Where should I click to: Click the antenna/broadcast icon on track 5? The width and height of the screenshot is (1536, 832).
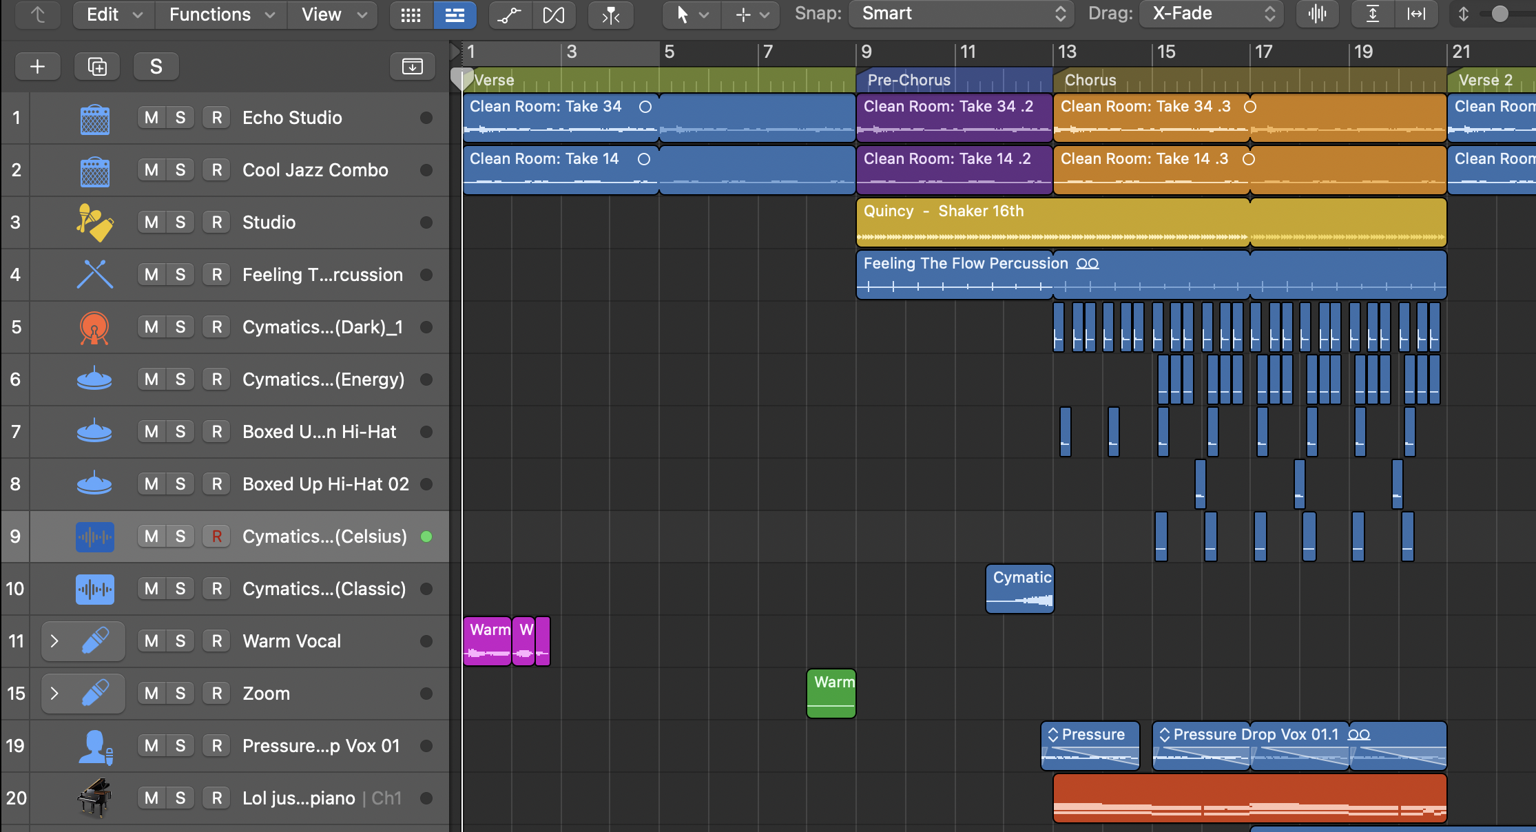coord(93,327)
